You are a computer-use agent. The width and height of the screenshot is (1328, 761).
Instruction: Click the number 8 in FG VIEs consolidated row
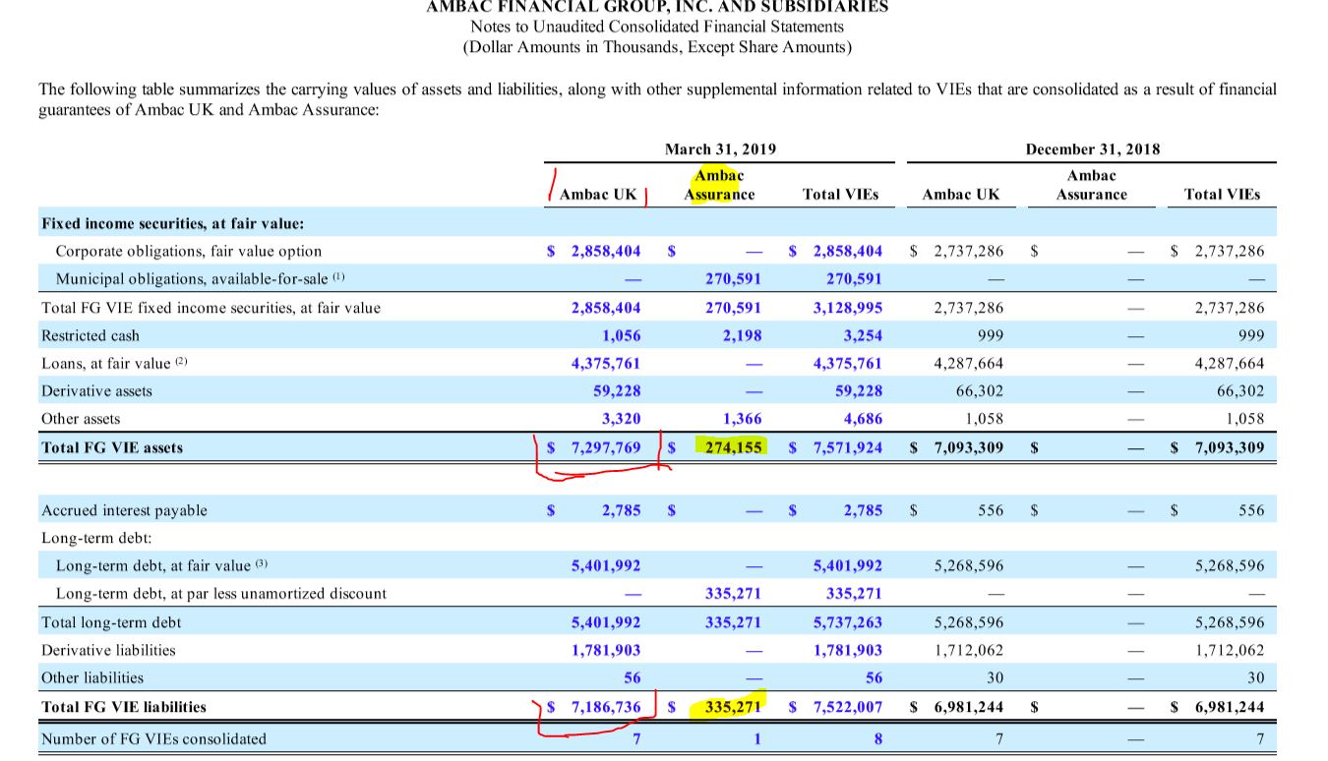(878, 738)
